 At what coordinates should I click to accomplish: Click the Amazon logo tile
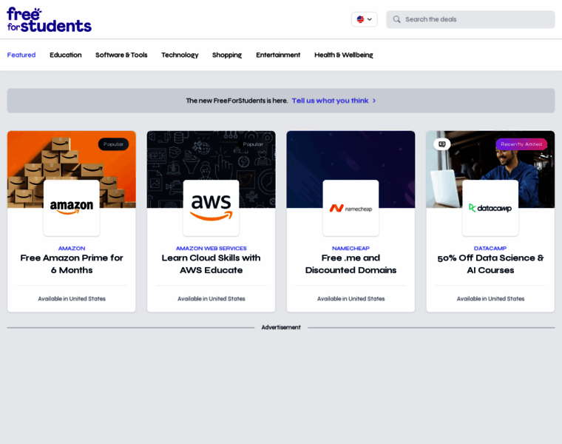(72, 208)
